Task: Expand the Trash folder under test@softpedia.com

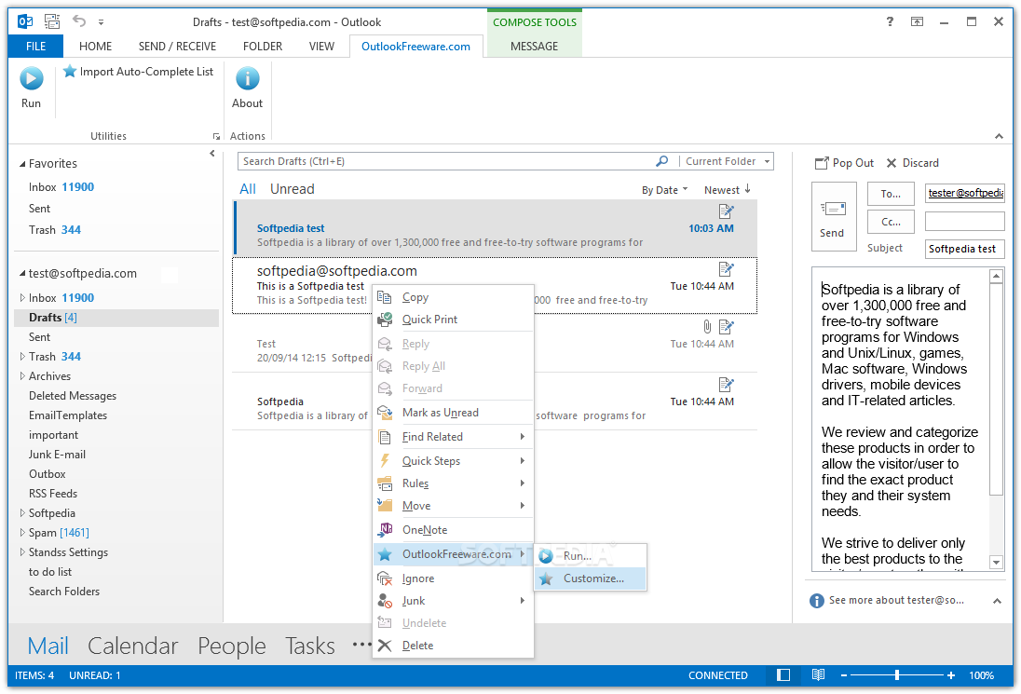Action: pos(22,356)
